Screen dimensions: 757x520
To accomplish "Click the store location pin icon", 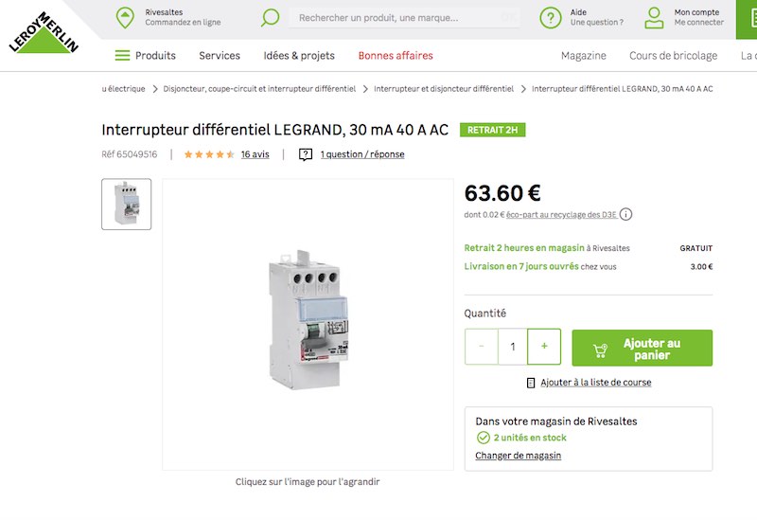I will click(125, 17).
